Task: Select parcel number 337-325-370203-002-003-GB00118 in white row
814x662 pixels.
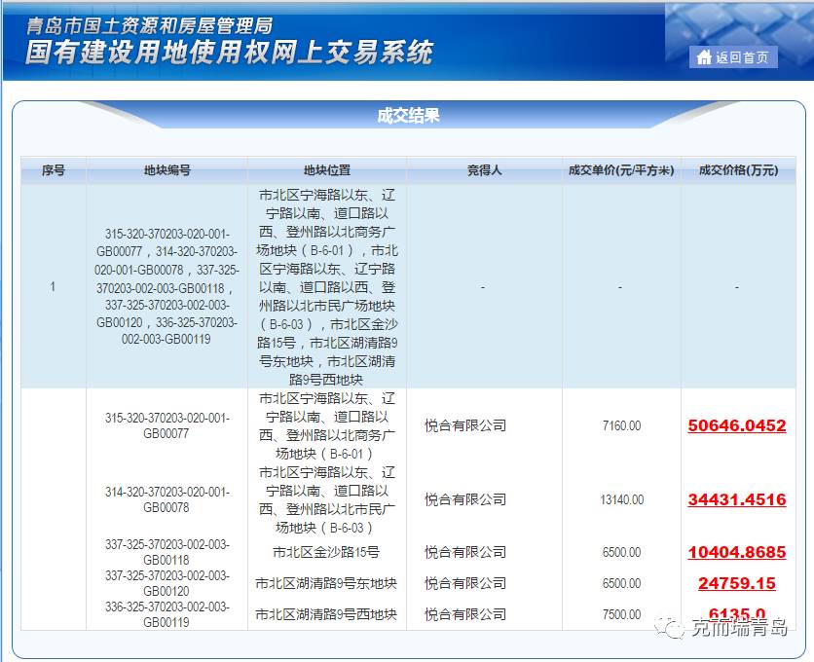Action: tap(166, 552)
